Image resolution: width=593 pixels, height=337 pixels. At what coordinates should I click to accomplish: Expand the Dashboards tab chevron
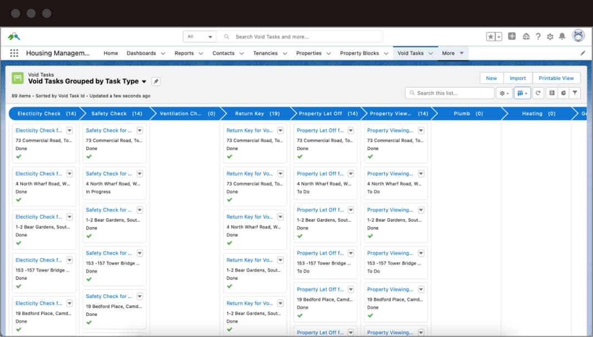pos(163,53)
